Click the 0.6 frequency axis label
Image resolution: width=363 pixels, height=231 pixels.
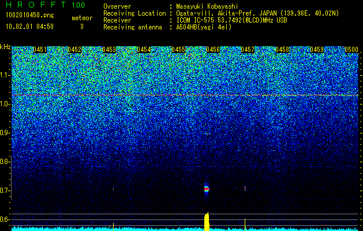point(5,219)
